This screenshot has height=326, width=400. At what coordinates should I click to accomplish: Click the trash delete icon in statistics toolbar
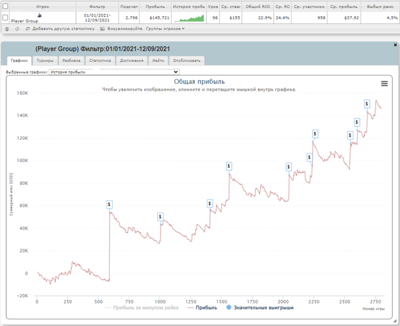pos(7,29)
